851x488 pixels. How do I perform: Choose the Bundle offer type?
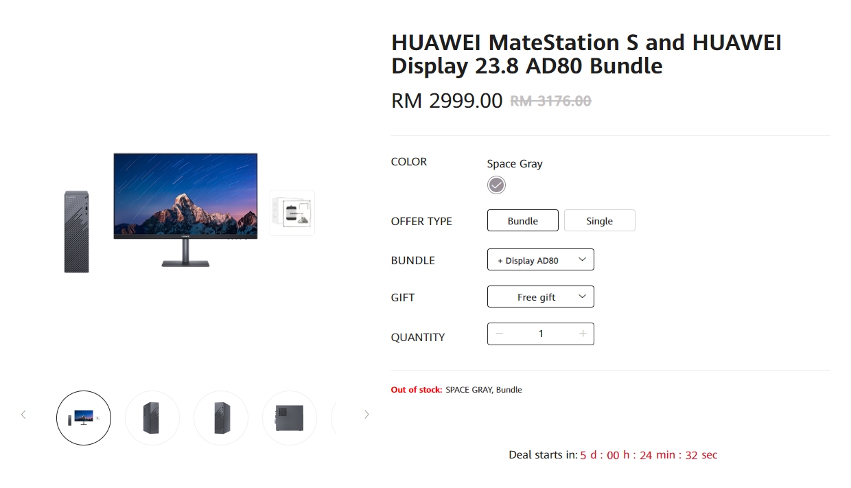coord(523,221)
